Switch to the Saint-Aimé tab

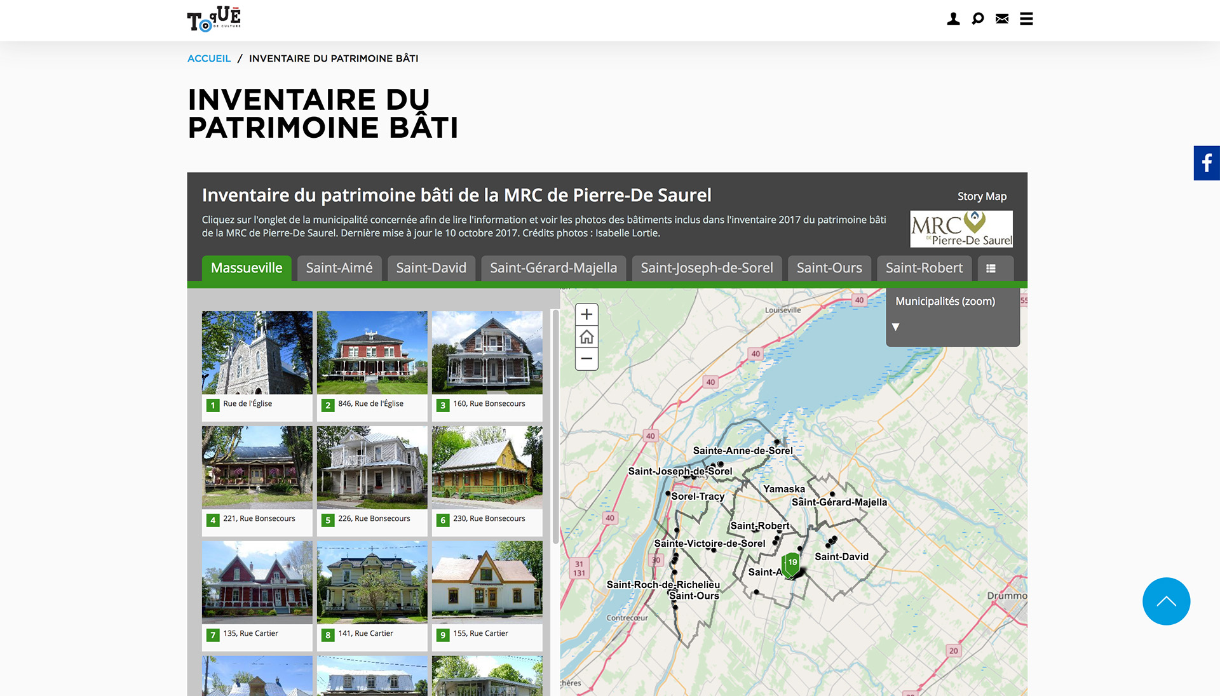(x=339, y=268)
